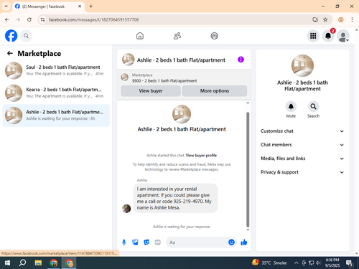Open the Chrome profile avatar
This screenshot has height=269, width=359.
click(341, 19)
